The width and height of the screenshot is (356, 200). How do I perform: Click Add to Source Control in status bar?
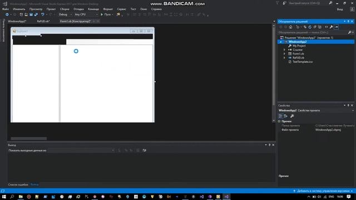tap(323, 191)
